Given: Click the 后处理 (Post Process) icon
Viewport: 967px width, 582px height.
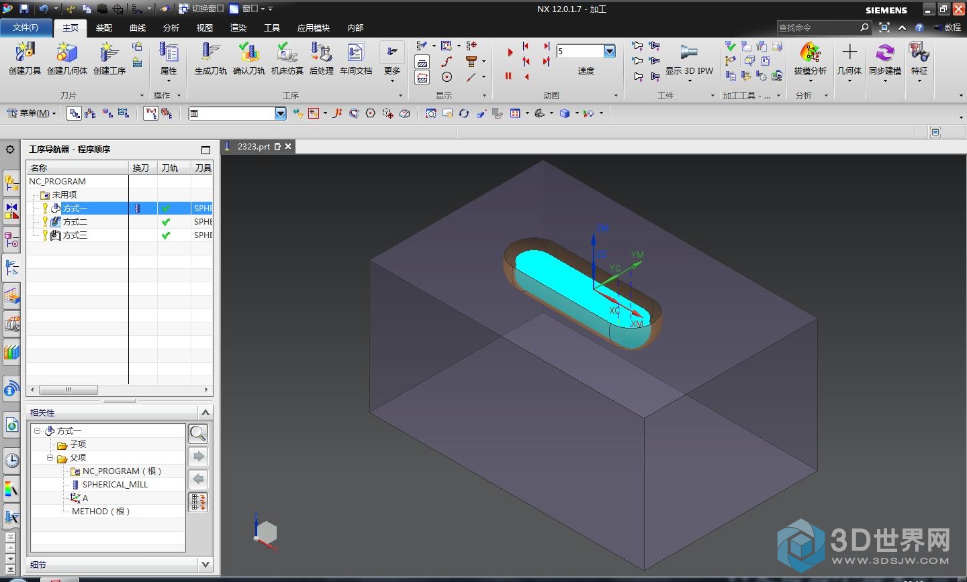Looking at the screenshot, I should tap(322, 53).
